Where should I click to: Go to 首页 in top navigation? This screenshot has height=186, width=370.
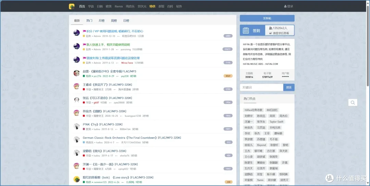pos(82,6)
